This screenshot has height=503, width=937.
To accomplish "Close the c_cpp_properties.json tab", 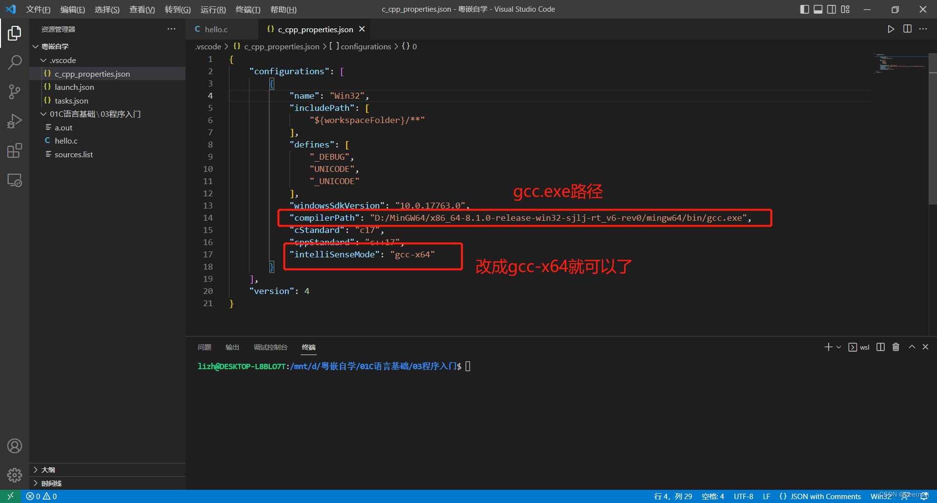I will pyautogui.click(x=362, y=29).
